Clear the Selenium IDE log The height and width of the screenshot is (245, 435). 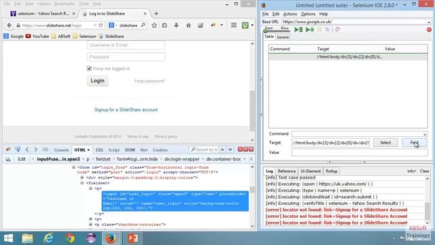424,171
